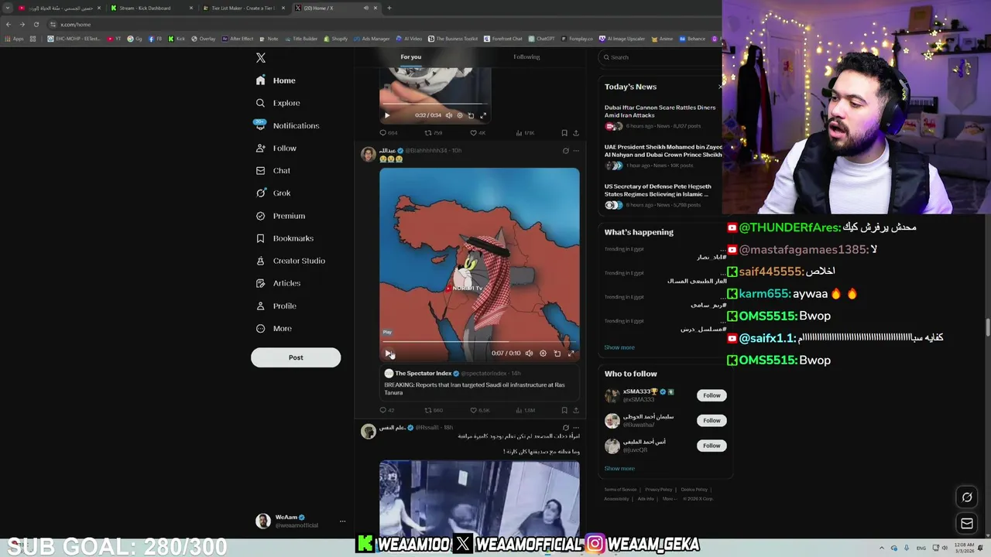Mute the 0:32 / 0:34 video
991x557 pixels.
click(448, 115)
